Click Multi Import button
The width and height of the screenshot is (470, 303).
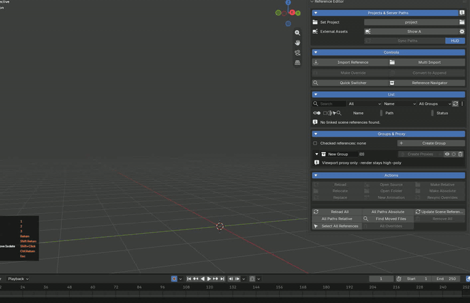point(426,62)
